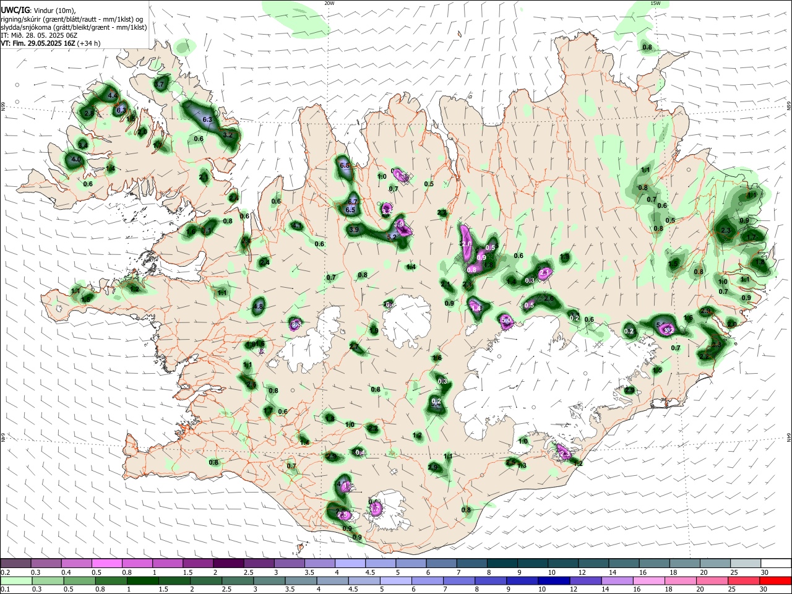
Task: Click the 'IT: Mið. 28. 05. 2025 06Z' line
Action: point(38,35)
